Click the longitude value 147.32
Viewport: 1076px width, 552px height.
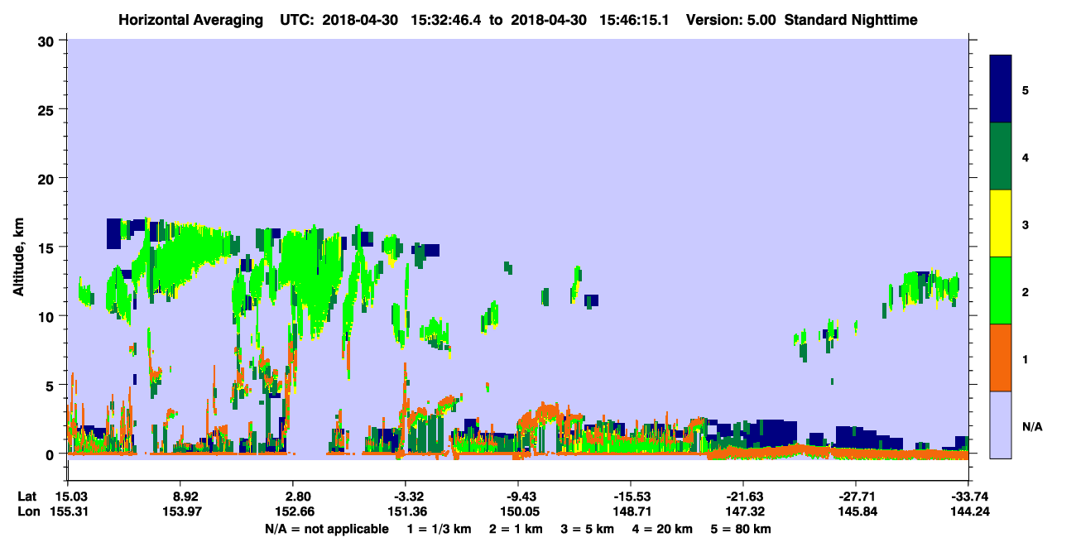point(744,512)
